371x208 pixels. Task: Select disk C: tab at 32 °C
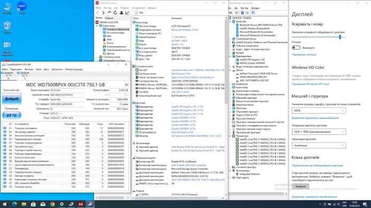tap(25, 75)
